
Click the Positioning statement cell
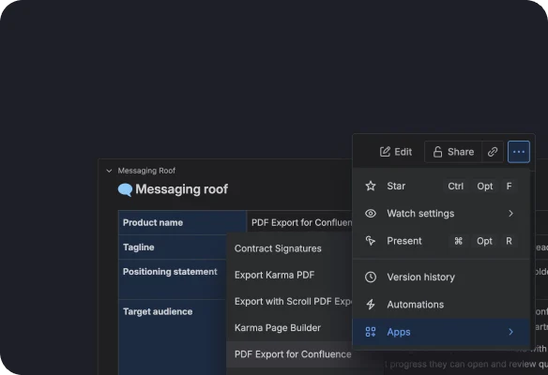(x=173, y=279)
